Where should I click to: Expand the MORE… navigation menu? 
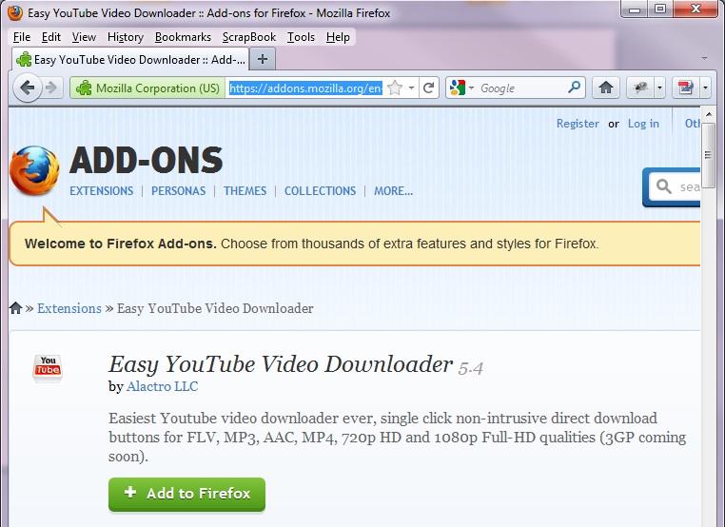(394, 191)
